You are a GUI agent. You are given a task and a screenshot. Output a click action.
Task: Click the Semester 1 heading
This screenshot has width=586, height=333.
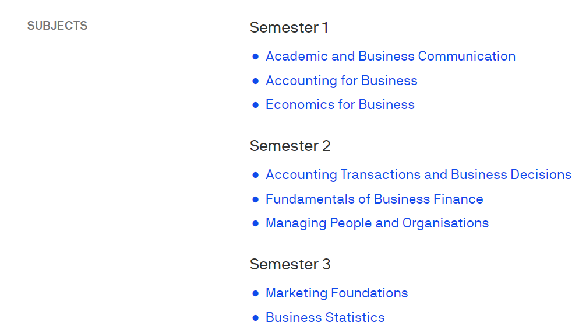pos(289,27)
